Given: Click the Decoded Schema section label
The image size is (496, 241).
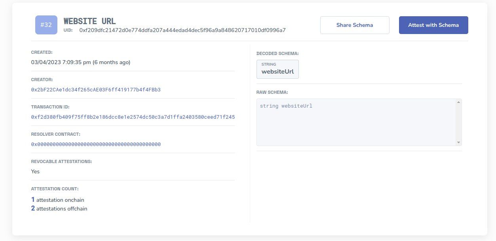Looking at the screenshot, I should 277,53.
